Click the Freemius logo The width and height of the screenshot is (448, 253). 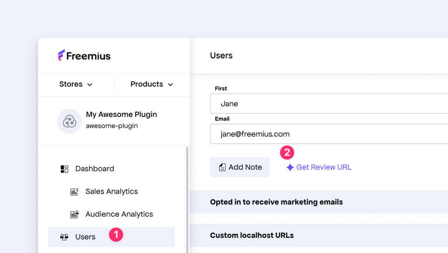[84, 55]
